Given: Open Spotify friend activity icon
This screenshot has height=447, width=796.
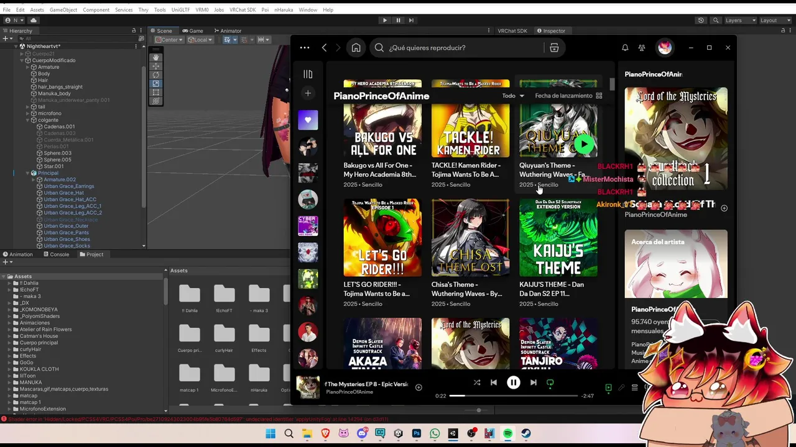Looking at the screenshot, I should pos(642,48).
